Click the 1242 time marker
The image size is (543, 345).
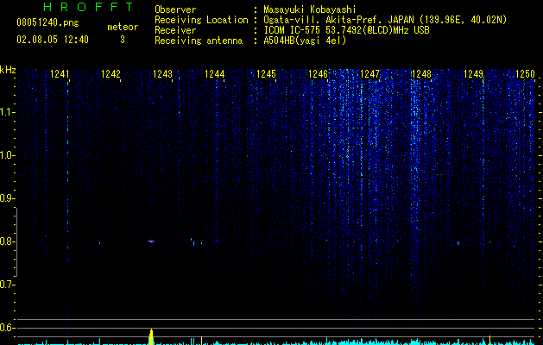click(x=110, y=74)
